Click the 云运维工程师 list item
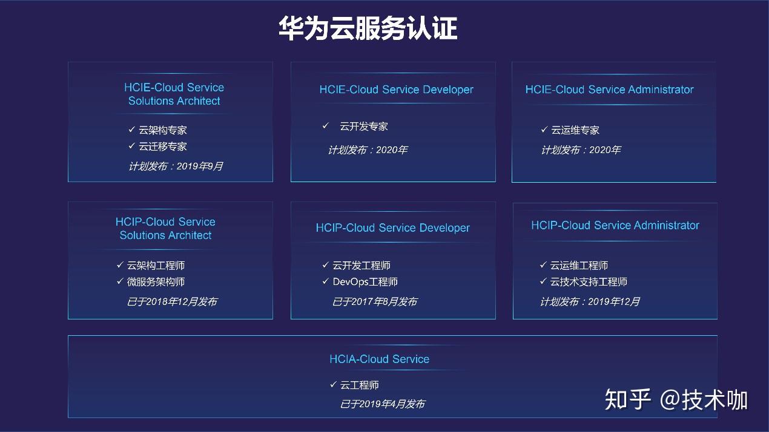Viewport: 769px width, 432px height. point(579,266)
